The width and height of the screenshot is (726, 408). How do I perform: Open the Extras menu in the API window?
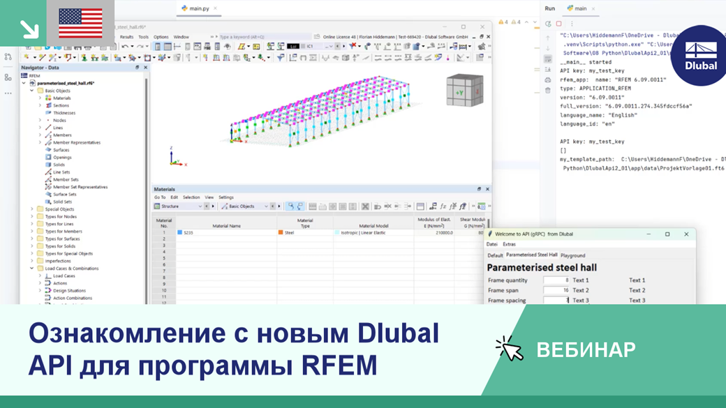tap(510, 244)
